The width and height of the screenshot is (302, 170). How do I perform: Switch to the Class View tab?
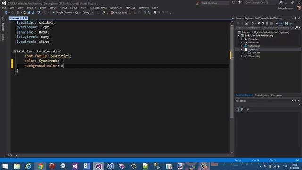277,95
